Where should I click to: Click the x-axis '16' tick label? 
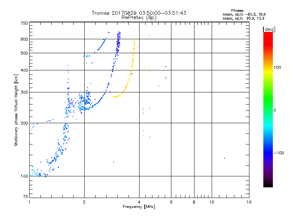click(249, 202)
